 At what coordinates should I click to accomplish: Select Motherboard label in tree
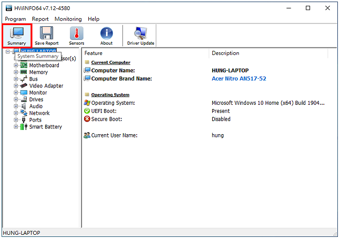coord(44,65)
